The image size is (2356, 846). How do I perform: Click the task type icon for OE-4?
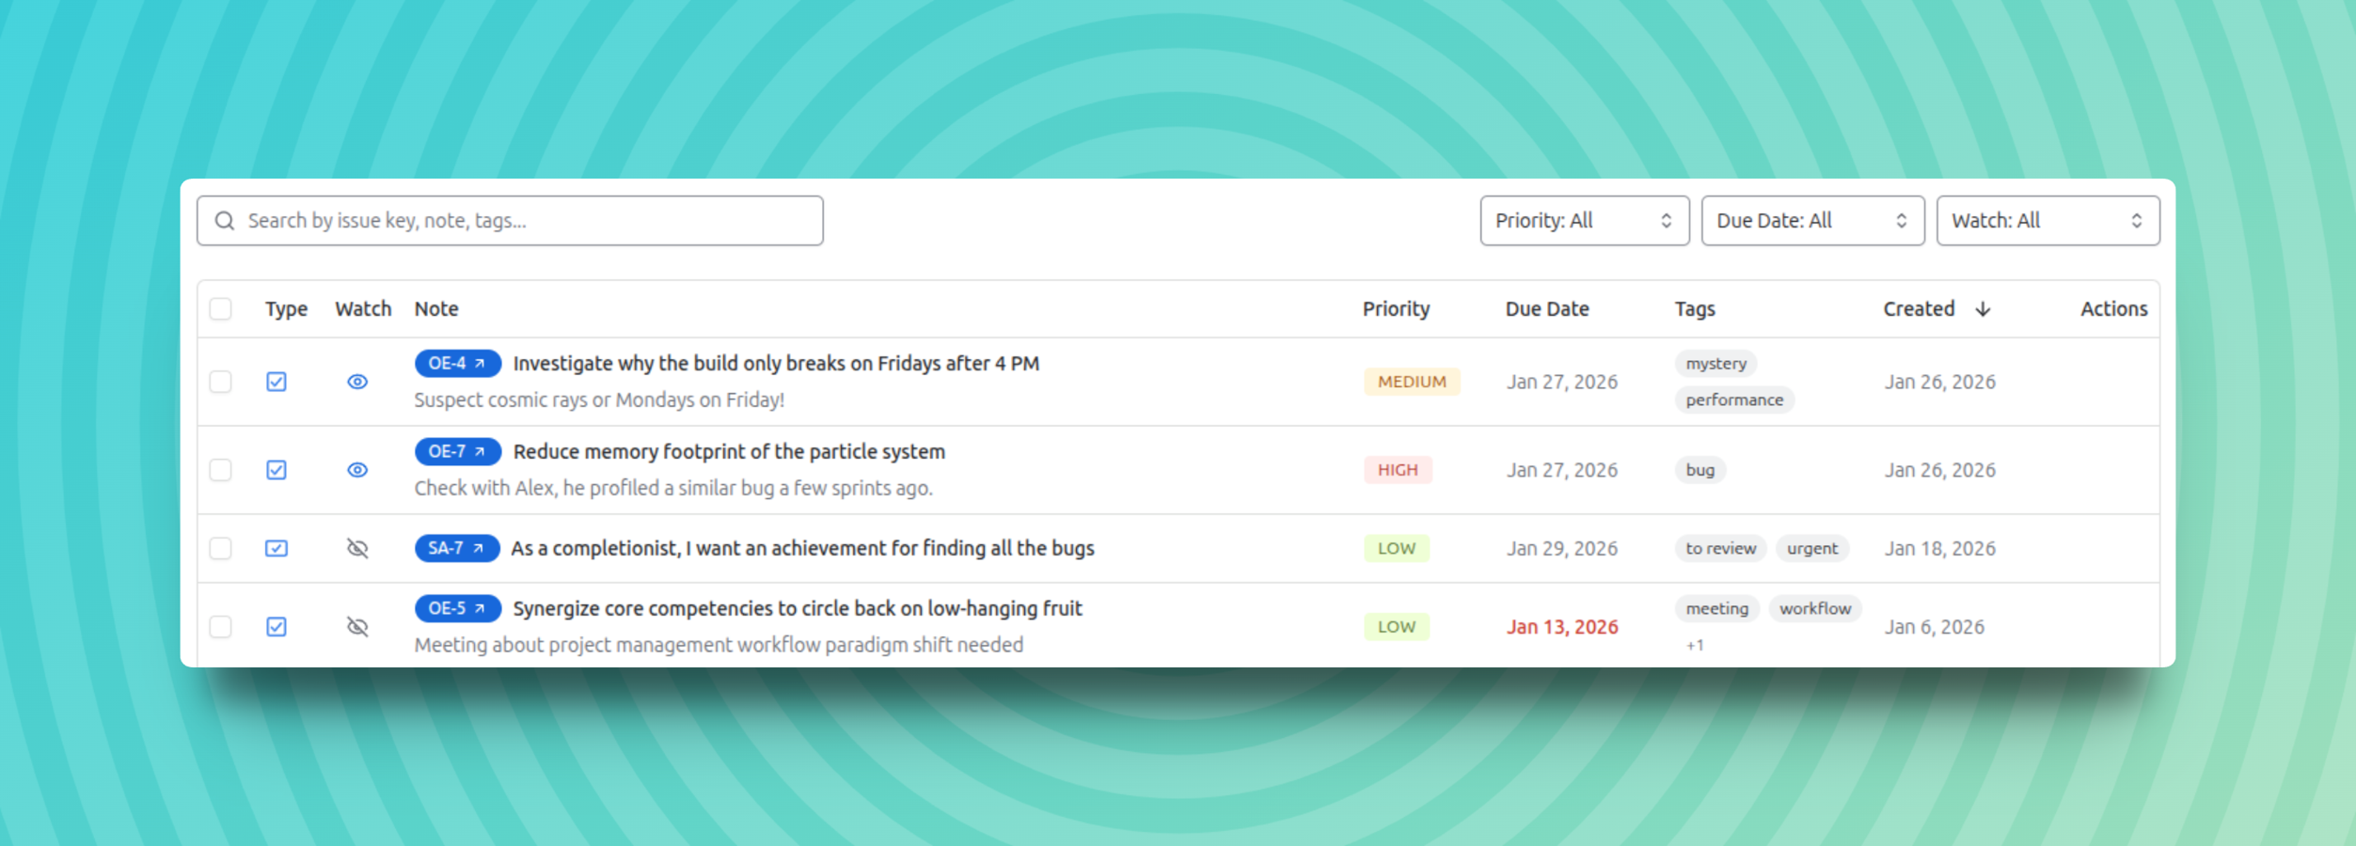pyautogui.click(x=277, y=382)
